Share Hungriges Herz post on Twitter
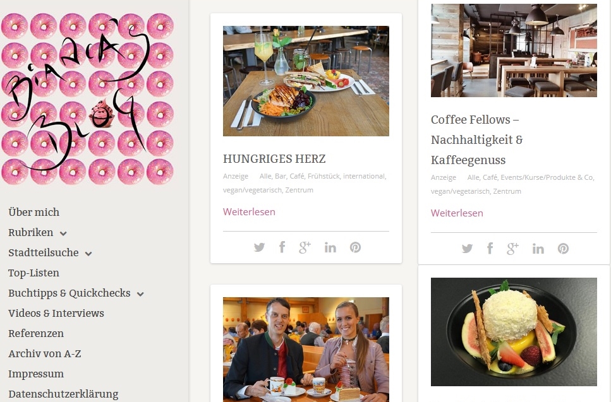Image resolution: width=611 pixels, height=402 pixels. click(x=259, y=247)
